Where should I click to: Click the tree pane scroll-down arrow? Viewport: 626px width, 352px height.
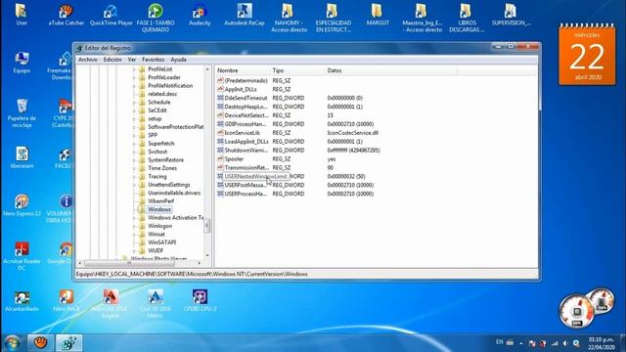click(x=207, y=255)
